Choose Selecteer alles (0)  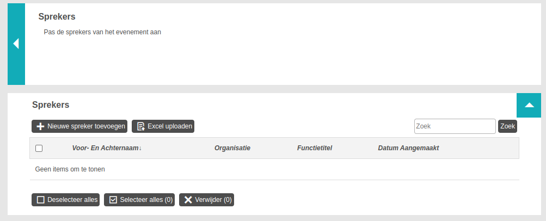(x=139, y=200)
